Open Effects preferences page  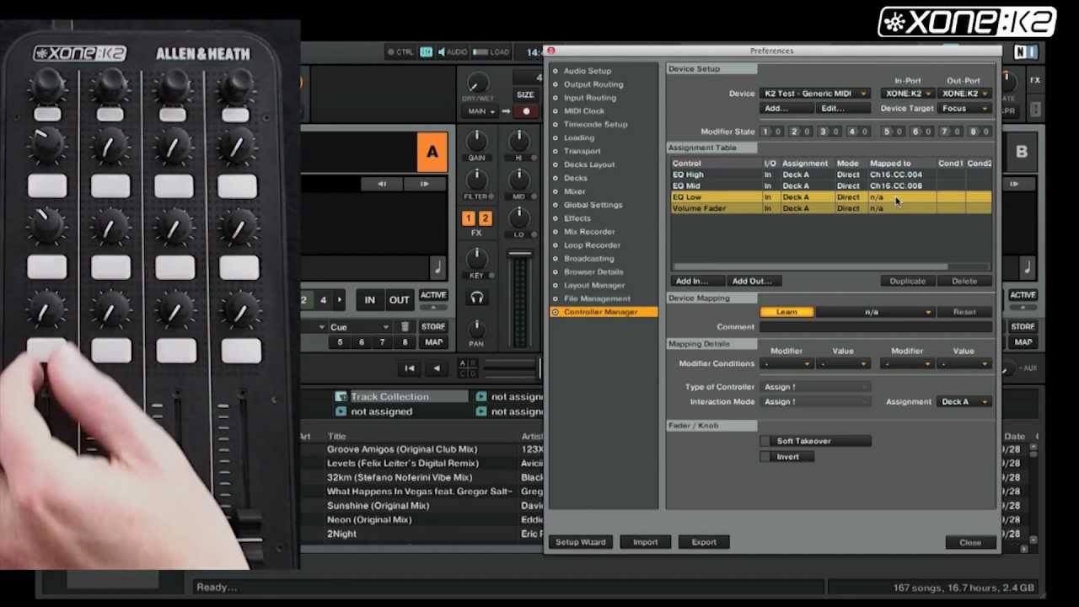[577, 218]
